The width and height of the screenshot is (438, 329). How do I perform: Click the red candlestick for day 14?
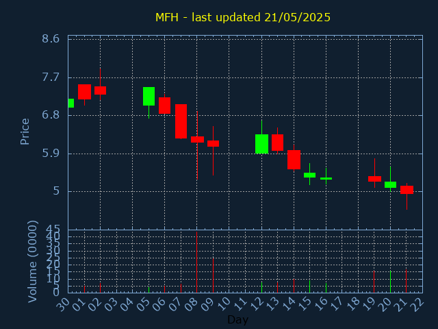(x=294, y=160)
